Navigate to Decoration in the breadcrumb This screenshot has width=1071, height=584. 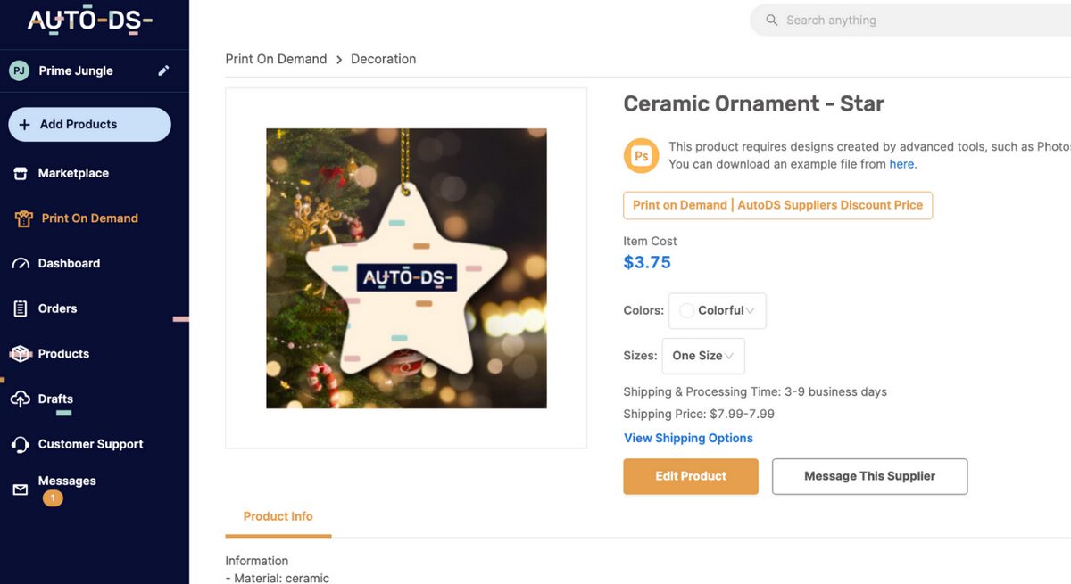click(384, 59)
